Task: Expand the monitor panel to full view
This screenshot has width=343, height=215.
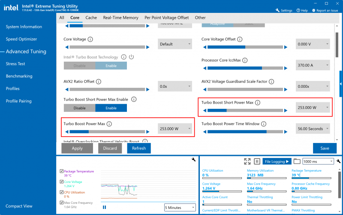Action: (x=247, y=161)
